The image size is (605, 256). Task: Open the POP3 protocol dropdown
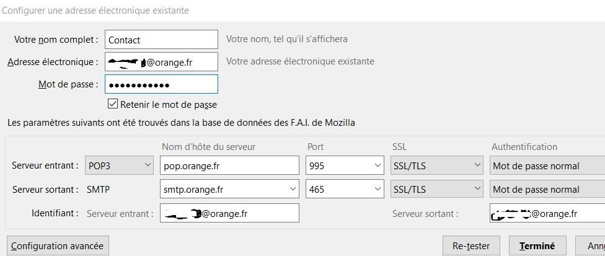point(119,166)
